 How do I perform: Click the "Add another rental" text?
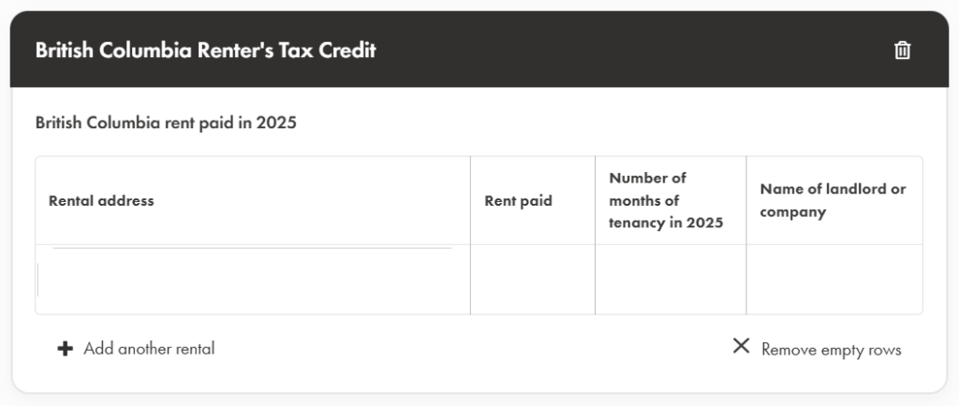click(149, 349)
